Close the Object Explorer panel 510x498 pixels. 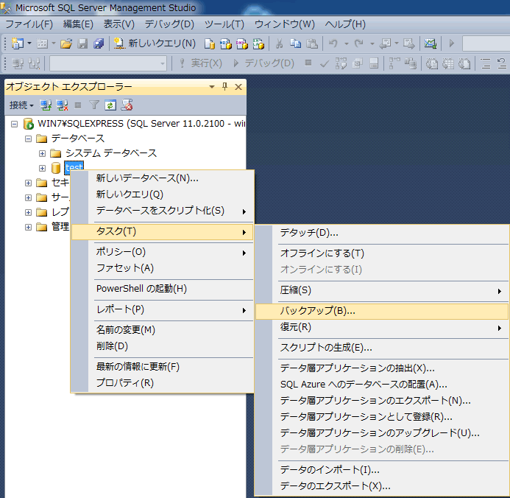[238, 87]
